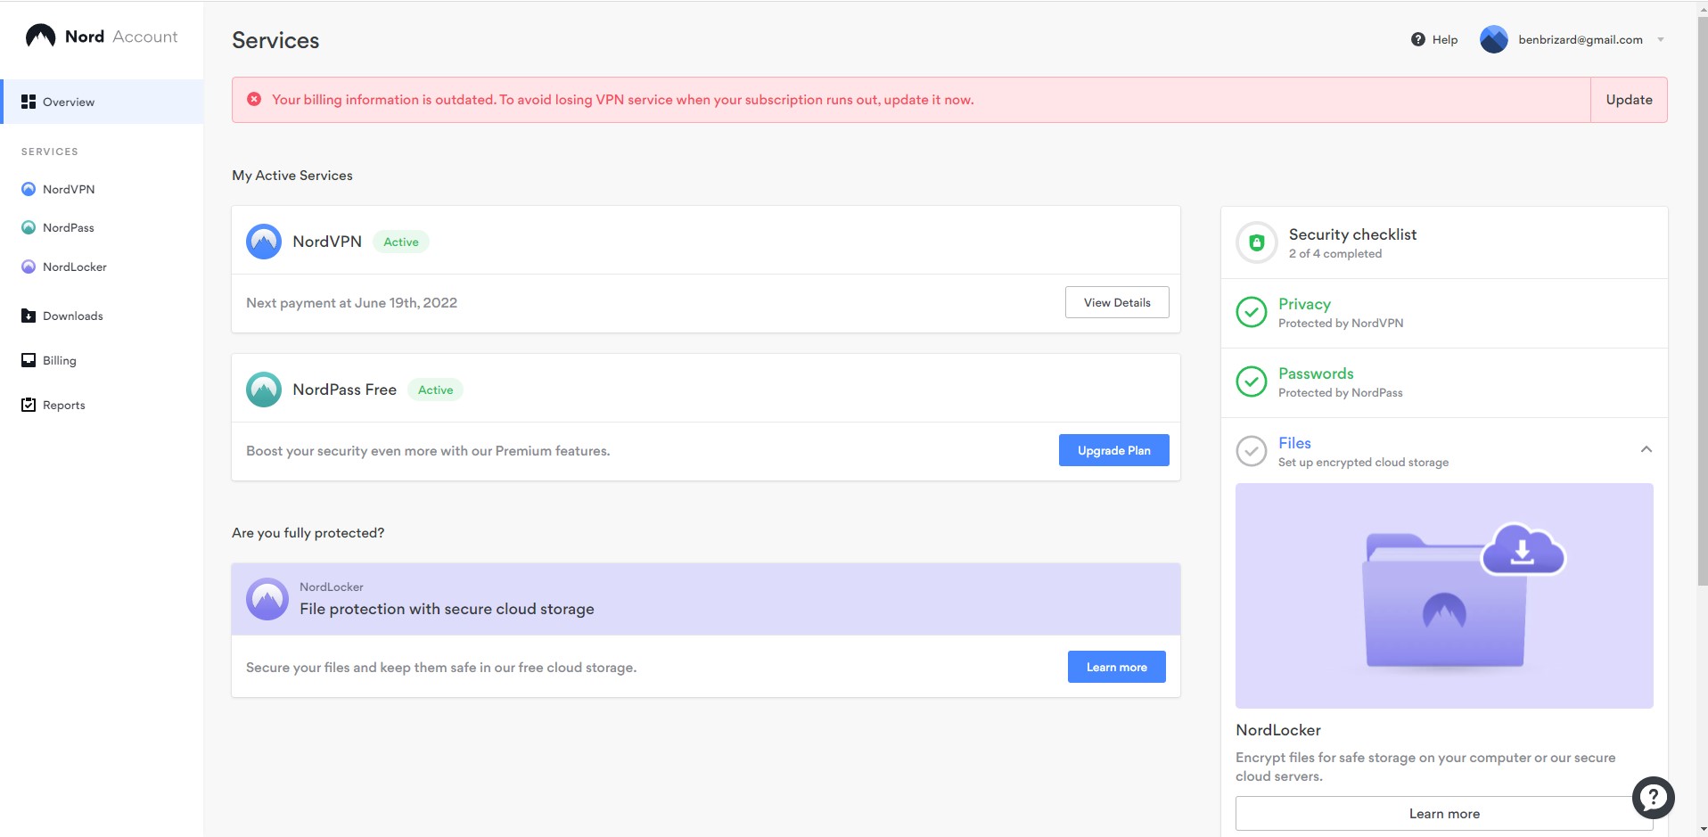Screen dimensions: 1708x837
Task: Click the Files checklist item title
Action: tap(1294, 443)
